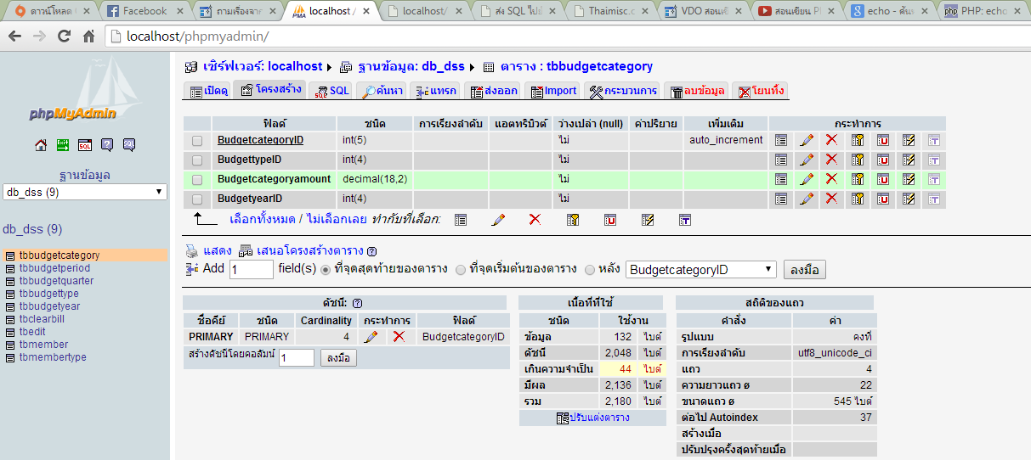
Task: Click browser reload button
Action: pyautogui.click(x=64, y=37)
